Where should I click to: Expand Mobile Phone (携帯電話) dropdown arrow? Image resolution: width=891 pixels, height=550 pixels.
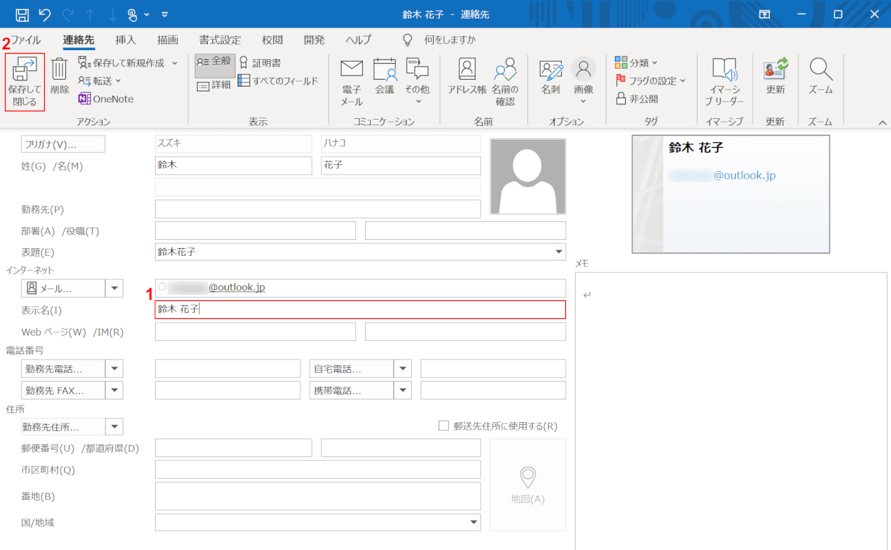tap(403, 390)
